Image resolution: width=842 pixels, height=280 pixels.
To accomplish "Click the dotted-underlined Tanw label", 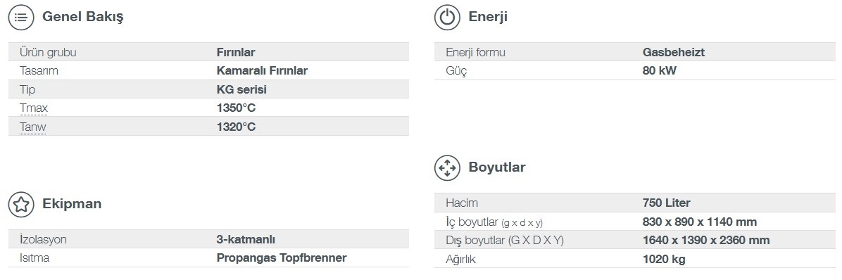I will click(x=33, y=127).
